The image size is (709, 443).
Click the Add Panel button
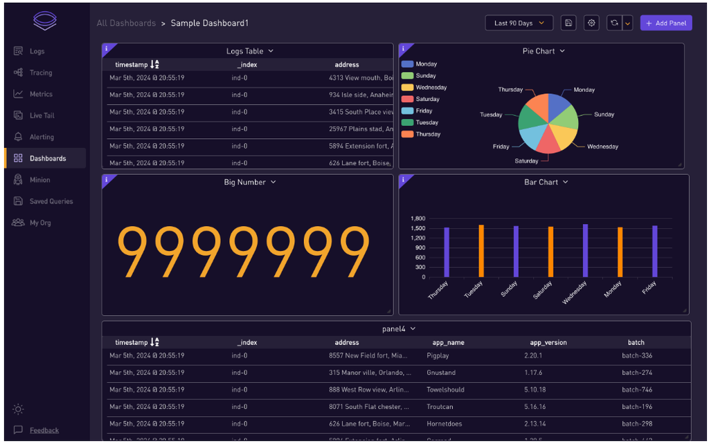pos(666,23)
